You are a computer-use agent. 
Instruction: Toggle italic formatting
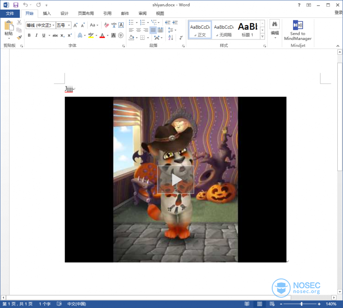pyautogui.click(x=36, y=36)
